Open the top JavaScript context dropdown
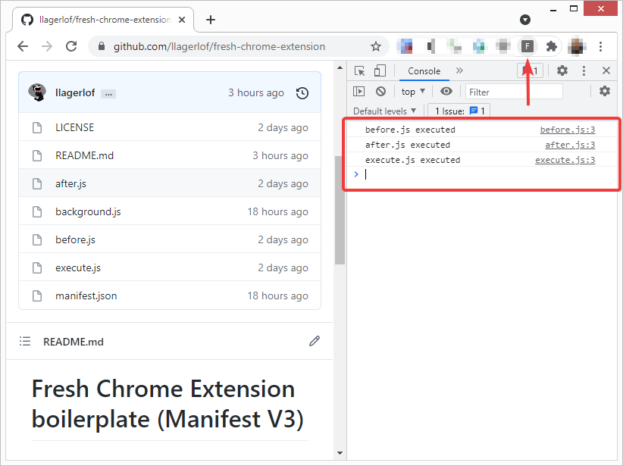Viewport: 623px width, 466px height. click(x=413, y=92)
